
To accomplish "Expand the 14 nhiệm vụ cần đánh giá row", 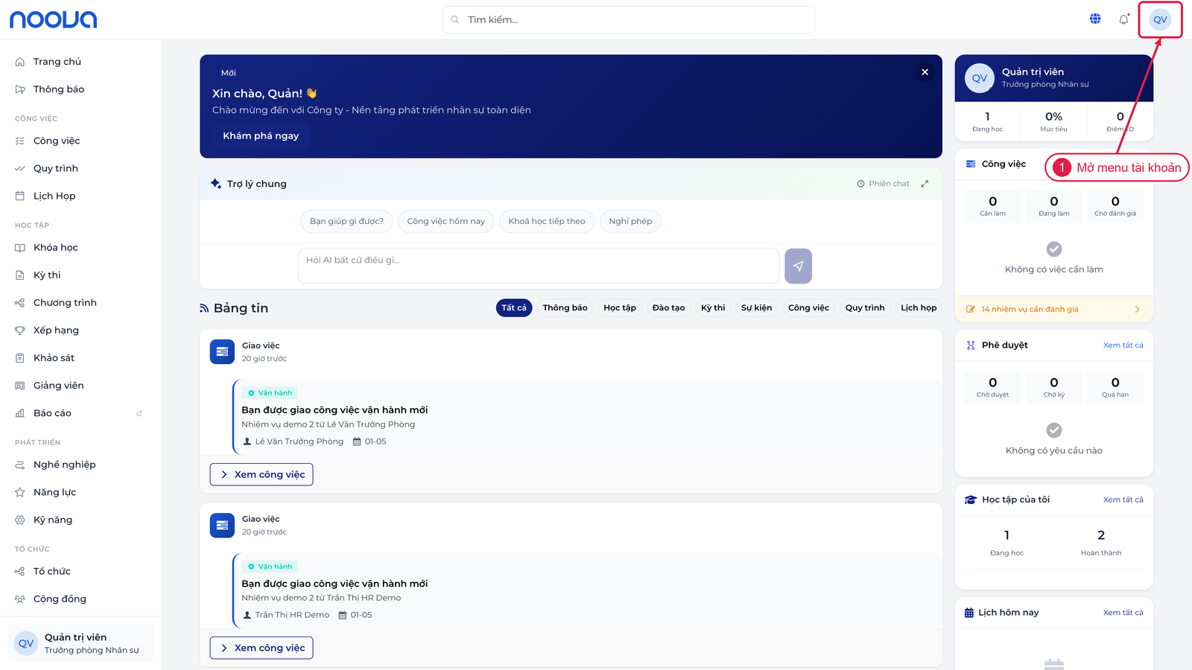I will pyautogui.click(x=1053, y=309).
